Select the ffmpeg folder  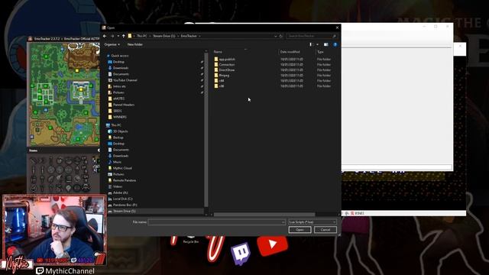click(224, 75)
